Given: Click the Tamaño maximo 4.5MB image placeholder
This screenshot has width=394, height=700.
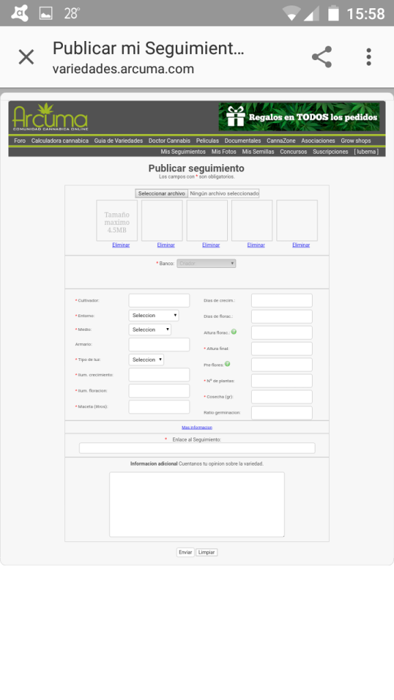Looking at the screenshot, I should coord(117,221).
